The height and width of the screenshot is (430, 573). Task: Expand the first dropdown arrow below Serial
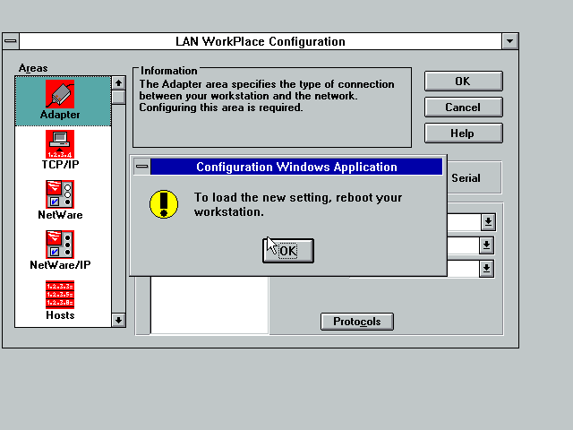coord(488,222)
